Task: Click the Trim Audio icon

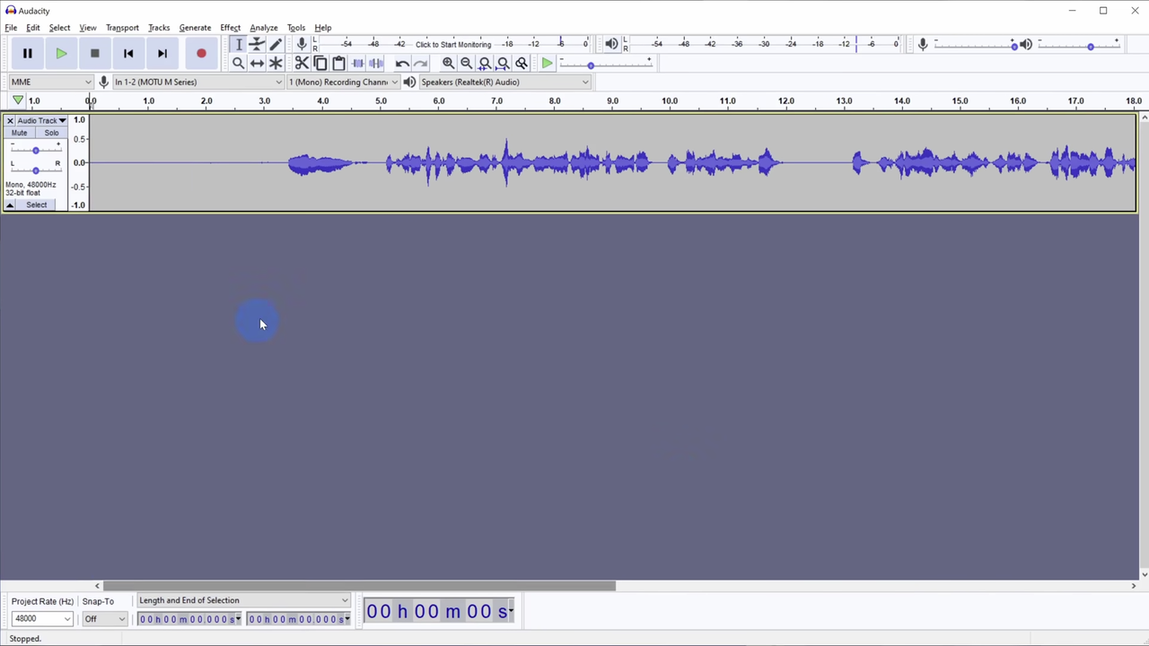Action: coord(357,63)
